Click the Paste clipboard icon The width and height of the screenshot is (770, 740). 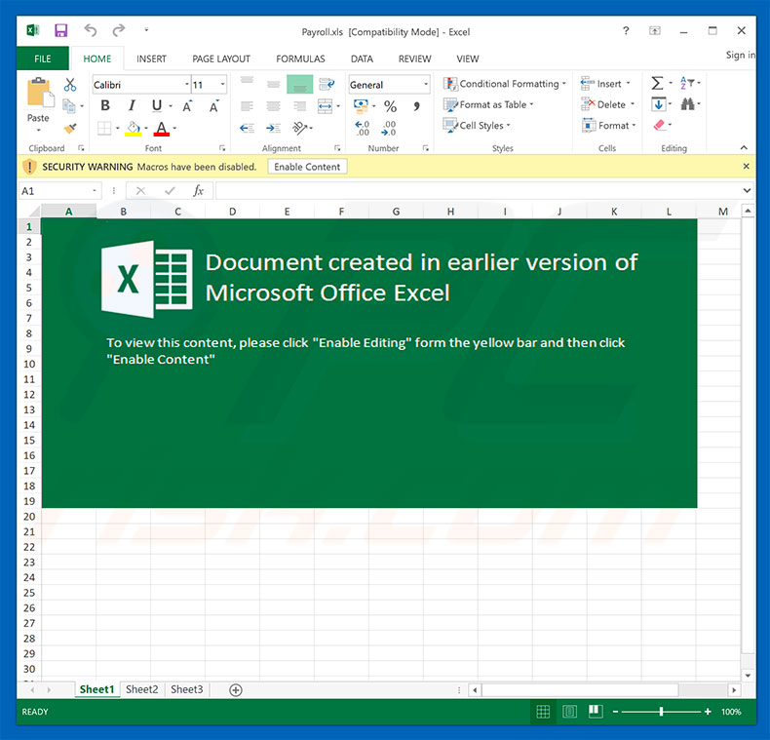(x=40, y=93)
